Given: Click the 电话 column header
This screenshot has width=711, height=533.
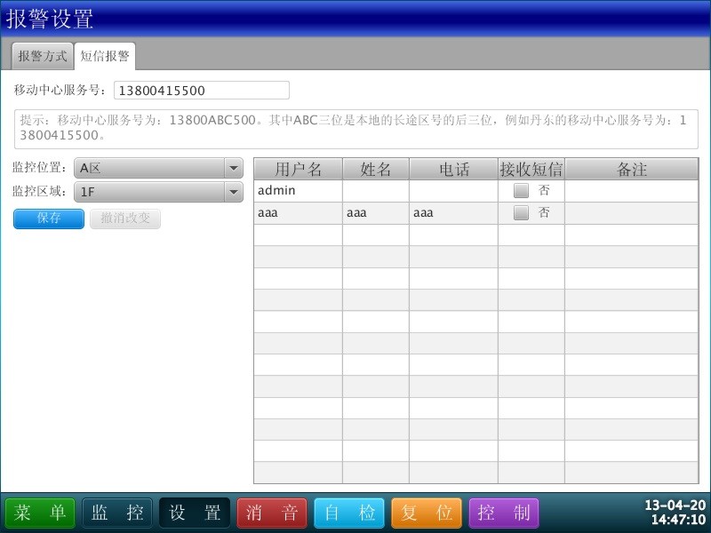Looking at the screenshot, I should point(453,170).
